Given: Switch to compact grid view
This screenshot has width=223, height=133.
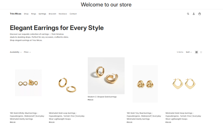Looking at the screenshot, I should tap(201, 52).
